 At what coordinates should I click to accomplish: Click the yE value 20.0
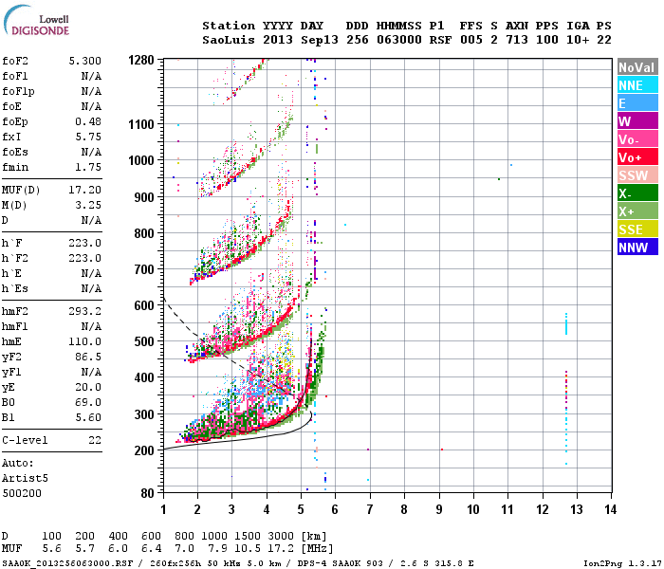click(88, 387)
